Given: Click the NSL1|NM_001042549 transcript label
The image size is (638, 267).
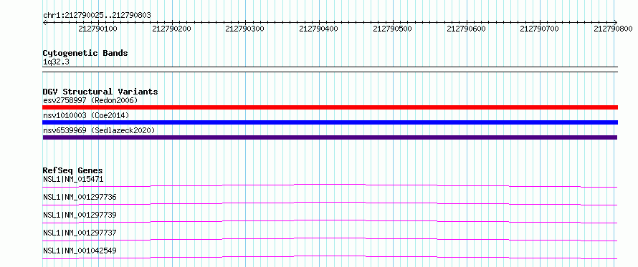Looking at the screenshot, I should [x=80, y=251].
